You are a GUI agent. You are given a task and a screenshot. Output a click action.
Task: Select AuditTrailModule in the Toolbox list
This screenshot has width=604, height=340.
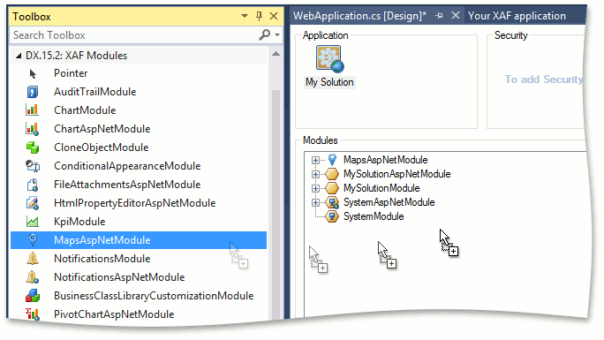(x=95, y=92)
